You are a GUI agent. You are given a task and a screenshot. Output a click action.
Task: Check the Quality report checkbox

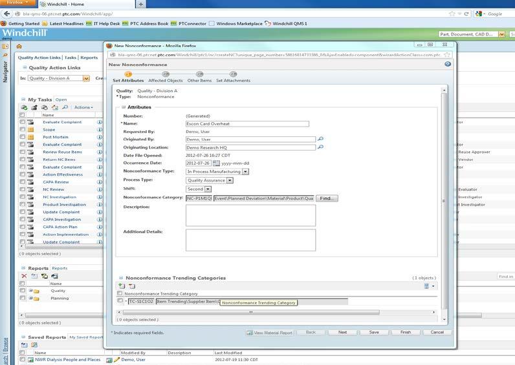23,290
